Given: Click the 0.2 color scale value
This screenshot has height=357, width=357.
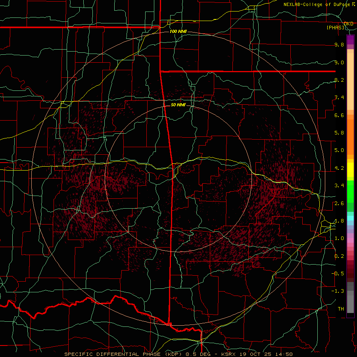Looking at the screenshot, I should (x=339, y=256).
